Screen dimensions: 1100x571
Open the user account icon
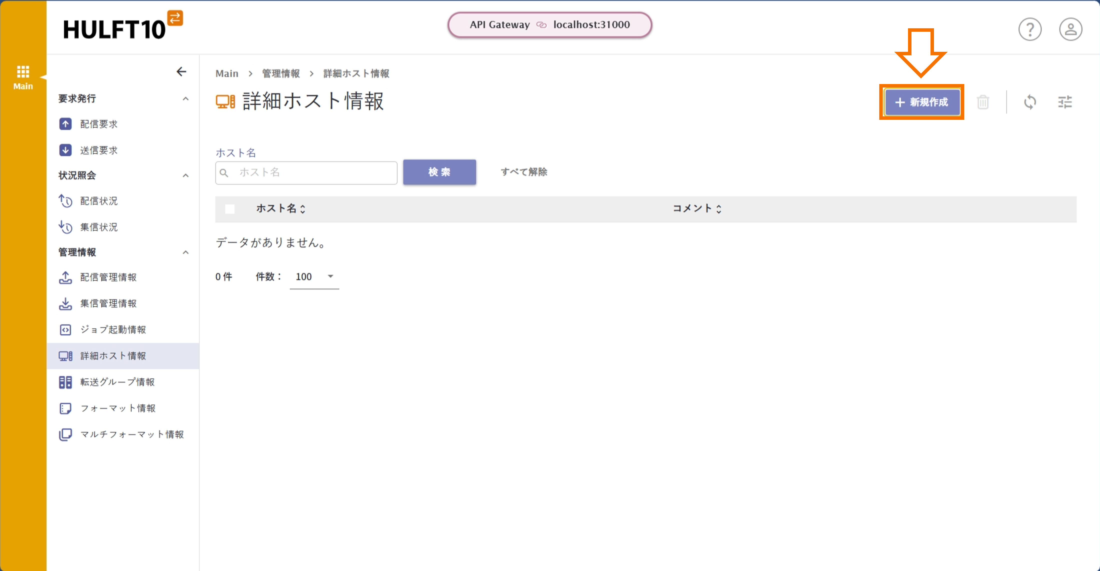[x=1070, y=29]
